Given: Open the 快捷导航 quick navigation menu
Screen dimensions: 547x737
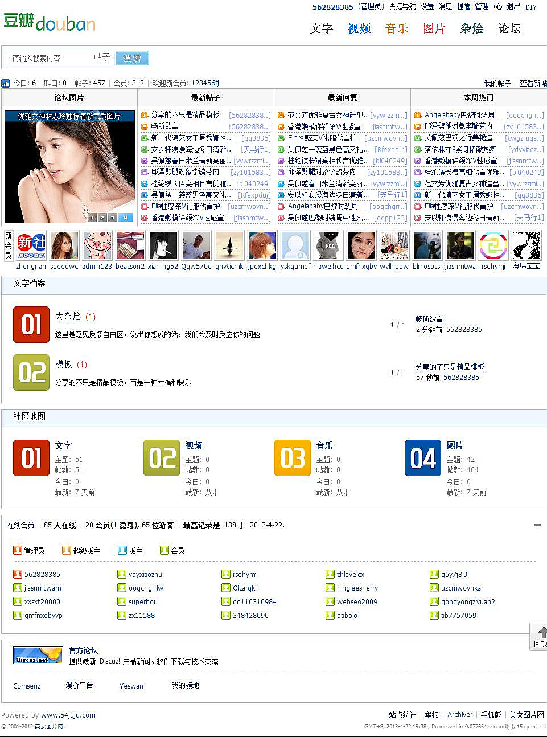Looking at the screenshot, I should [x=402, y=7].
